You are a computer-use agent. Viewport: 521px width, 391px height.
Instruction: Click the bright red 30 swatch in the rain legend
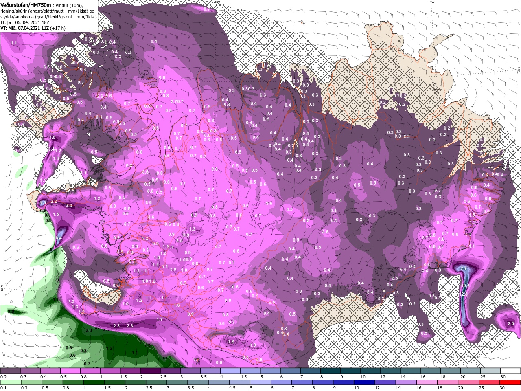coord(510,382)
